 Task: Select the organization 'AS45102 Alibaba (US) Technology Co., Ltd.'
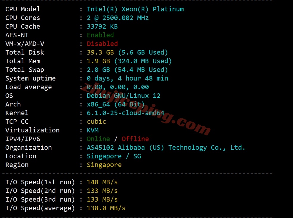[x=166, y=148]
